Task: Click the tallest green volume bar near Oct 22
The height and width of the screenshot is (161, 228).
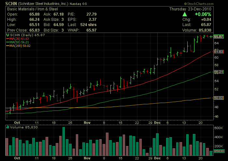Action: pyautogui.click(x=64, y=141)
